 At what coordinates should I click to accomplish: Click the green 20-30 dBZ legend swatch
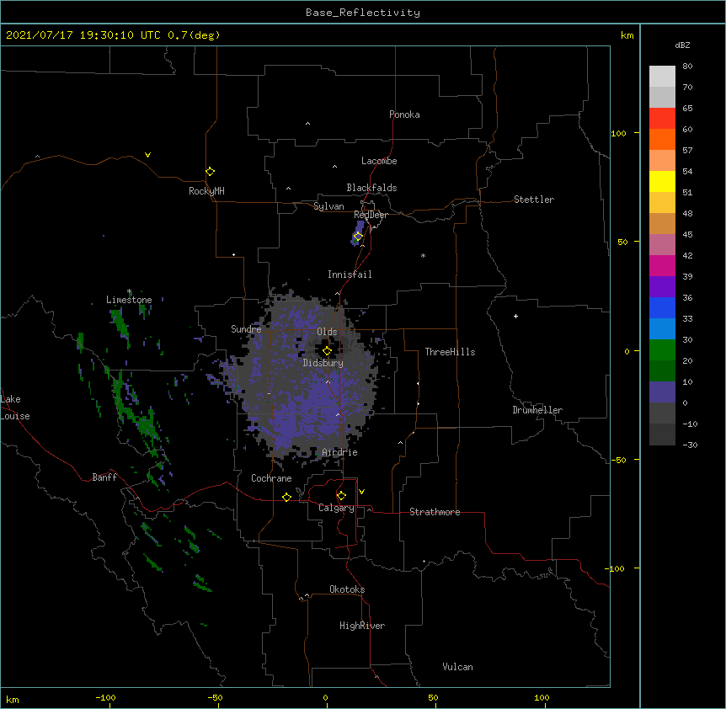point(662,350)
